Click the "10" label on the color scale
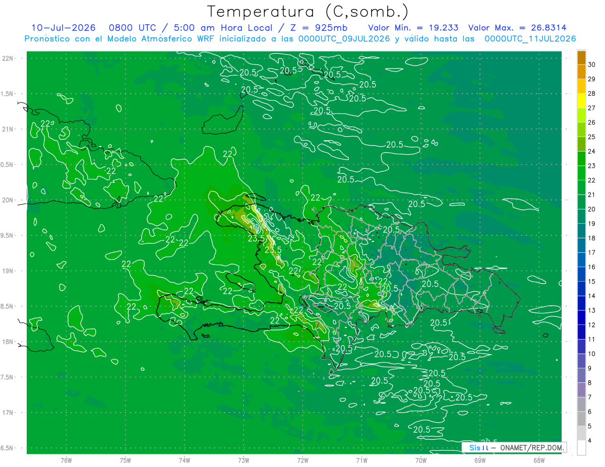The image size is (605, 467). pyautogui.click(x=591, y=354)
